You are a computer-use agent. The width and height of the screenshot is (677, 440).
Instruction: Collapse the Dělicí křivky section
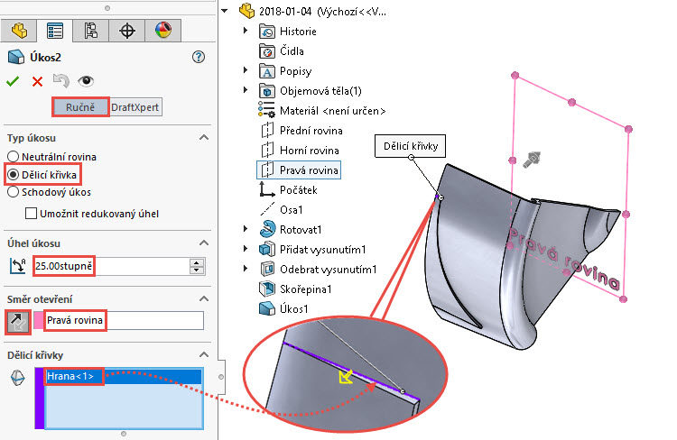point(204,354)
